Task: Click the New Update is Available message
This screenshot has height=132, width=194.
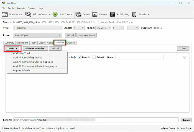Action: pos(39,128)
